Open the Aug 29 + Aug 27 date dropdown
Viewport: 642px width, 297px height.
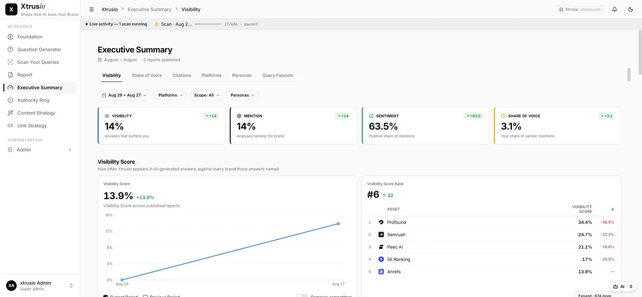pyautogui.click(x=124, y=95)
